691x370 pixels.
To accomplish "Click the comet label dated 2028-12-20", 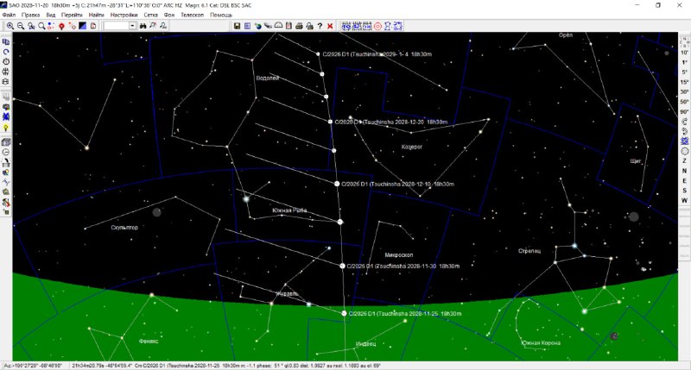I will 391,122.
